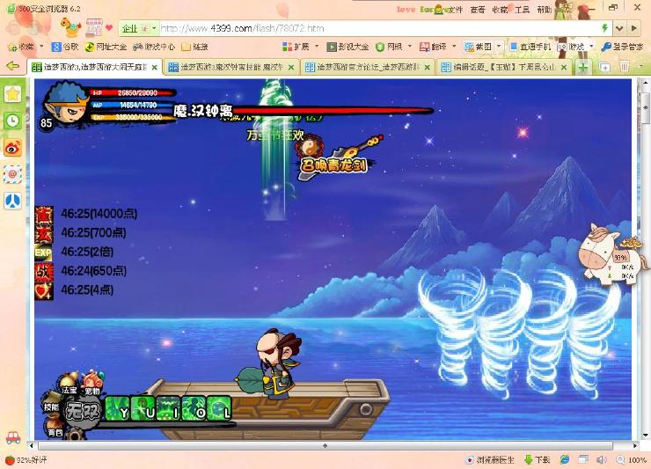Open 下载 downloads in status bar

(x=538, y=460)
